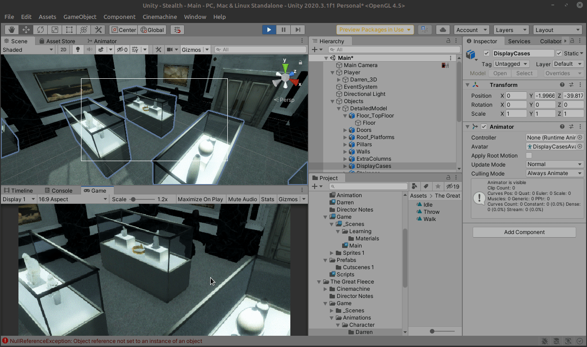Click the Play button
The width and height of the screenshot is (587, 347).
coord(269,30)
